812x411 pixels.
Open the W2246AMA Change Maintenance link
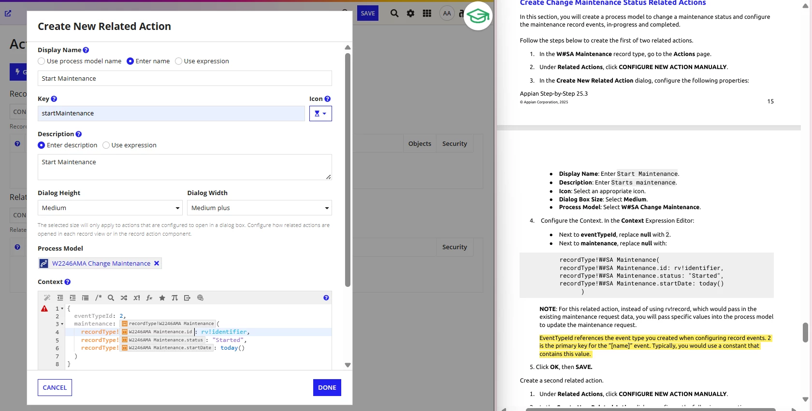pyautogui.click(x=101, y=263)
